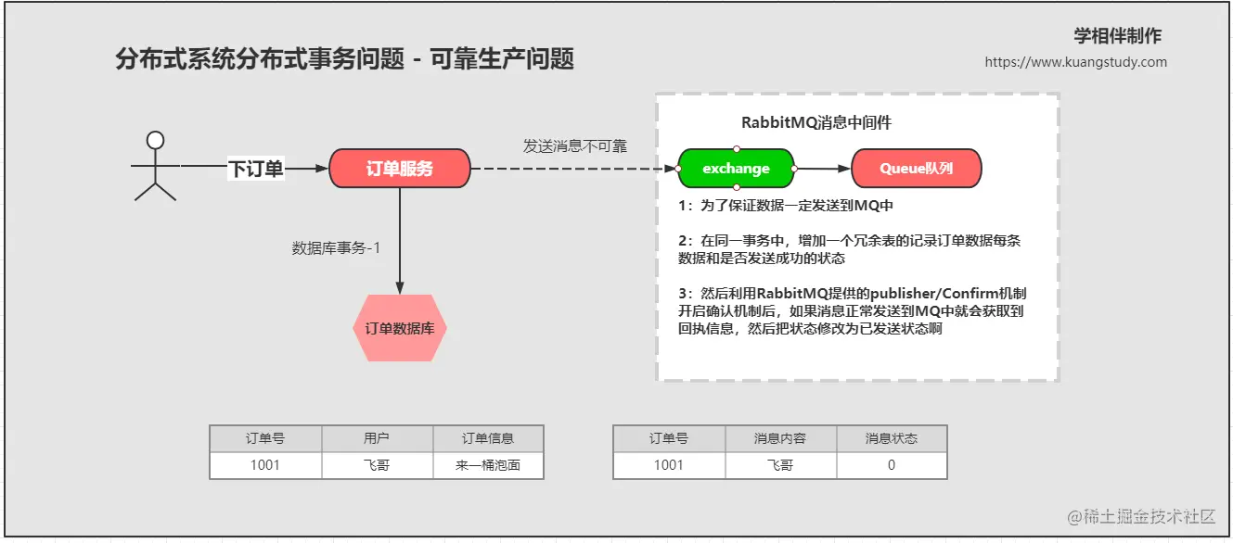This screenshot has width=1233, height=543.
Task: Click note 2 about 冗余表 in the same transaction
Action: [850, 249]
